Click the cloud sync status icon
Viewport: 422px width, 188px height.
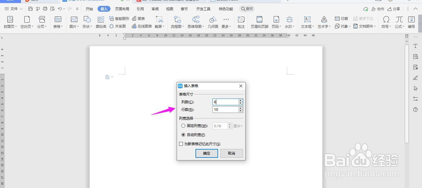366,9
